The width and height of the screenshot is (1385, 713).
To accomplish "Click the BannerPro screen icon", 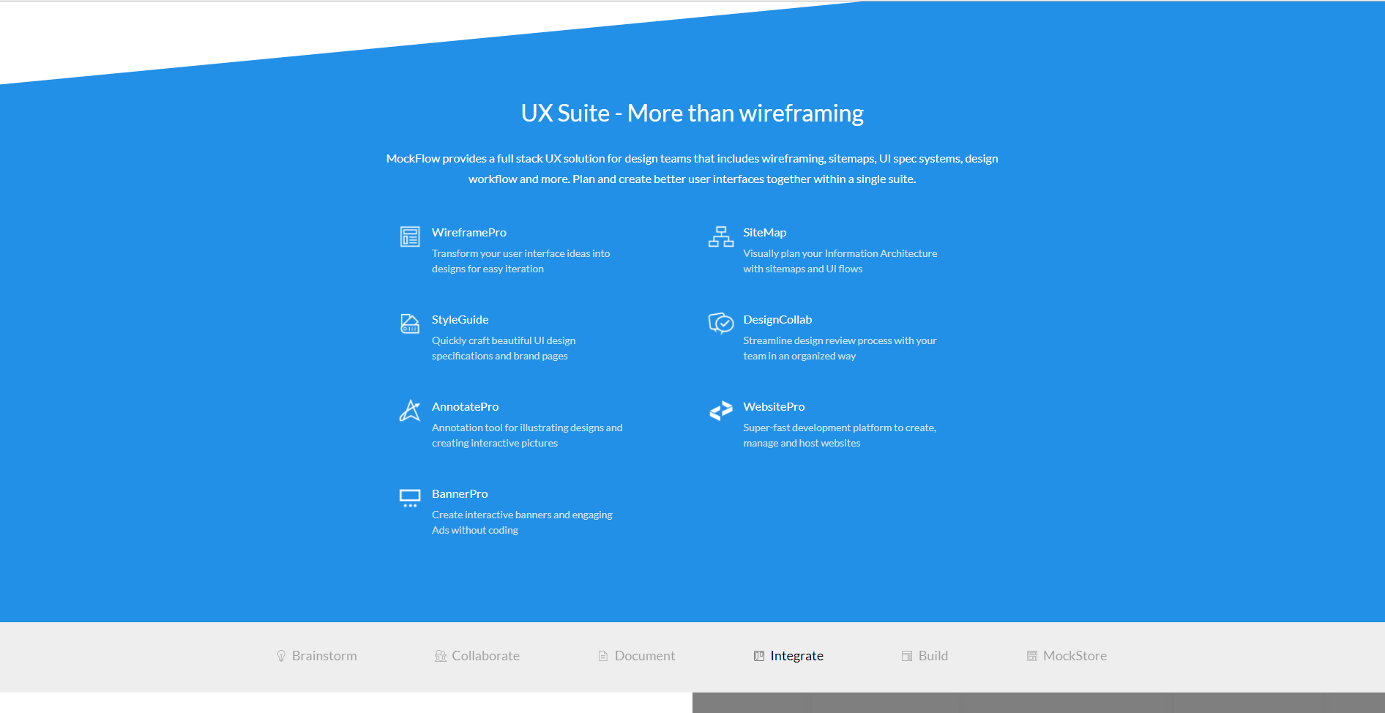I will (410, 498).
